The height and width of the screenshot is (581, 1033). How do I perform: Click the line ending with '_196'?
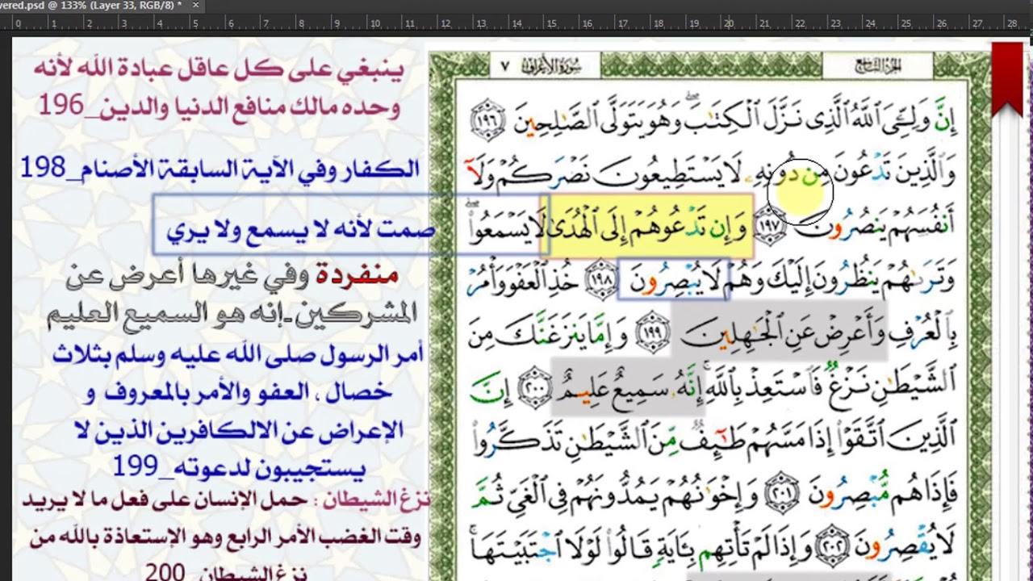coord(218,106)
